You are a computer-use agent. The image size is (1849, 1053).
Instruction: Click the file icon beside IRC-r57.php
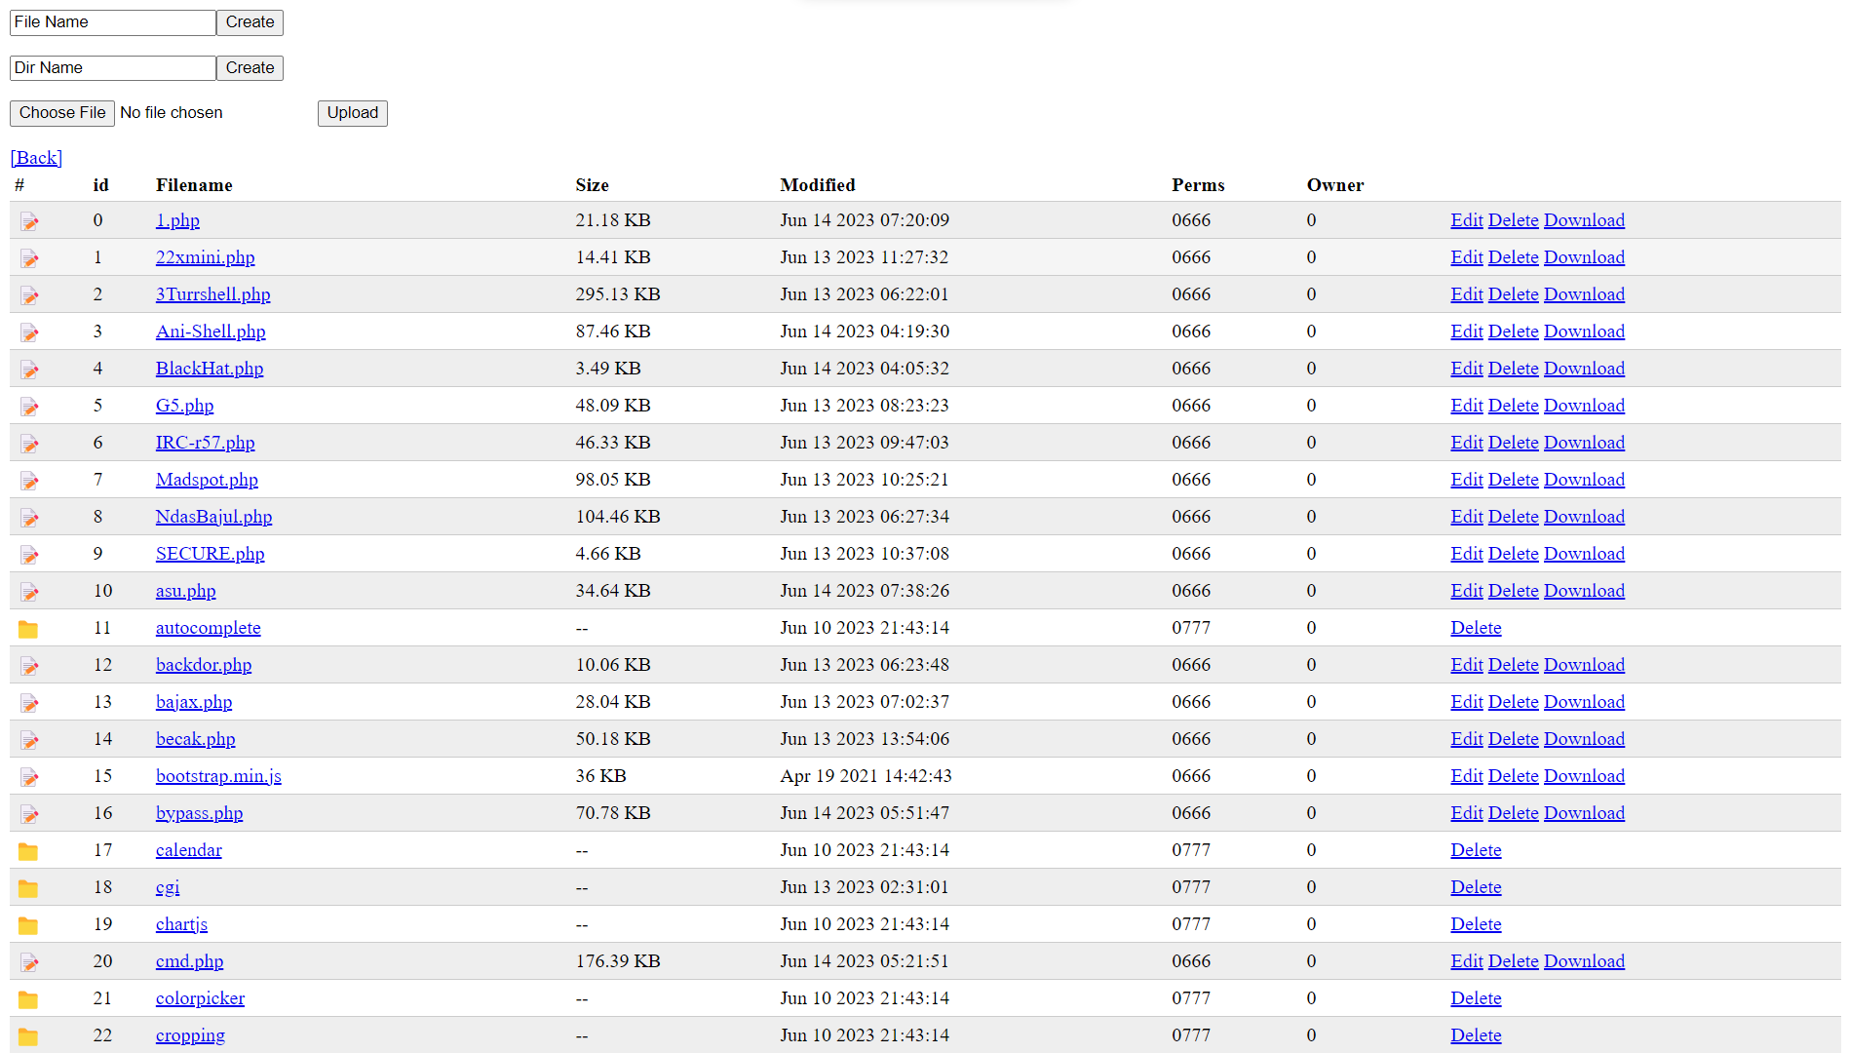(x=29, y=444)
